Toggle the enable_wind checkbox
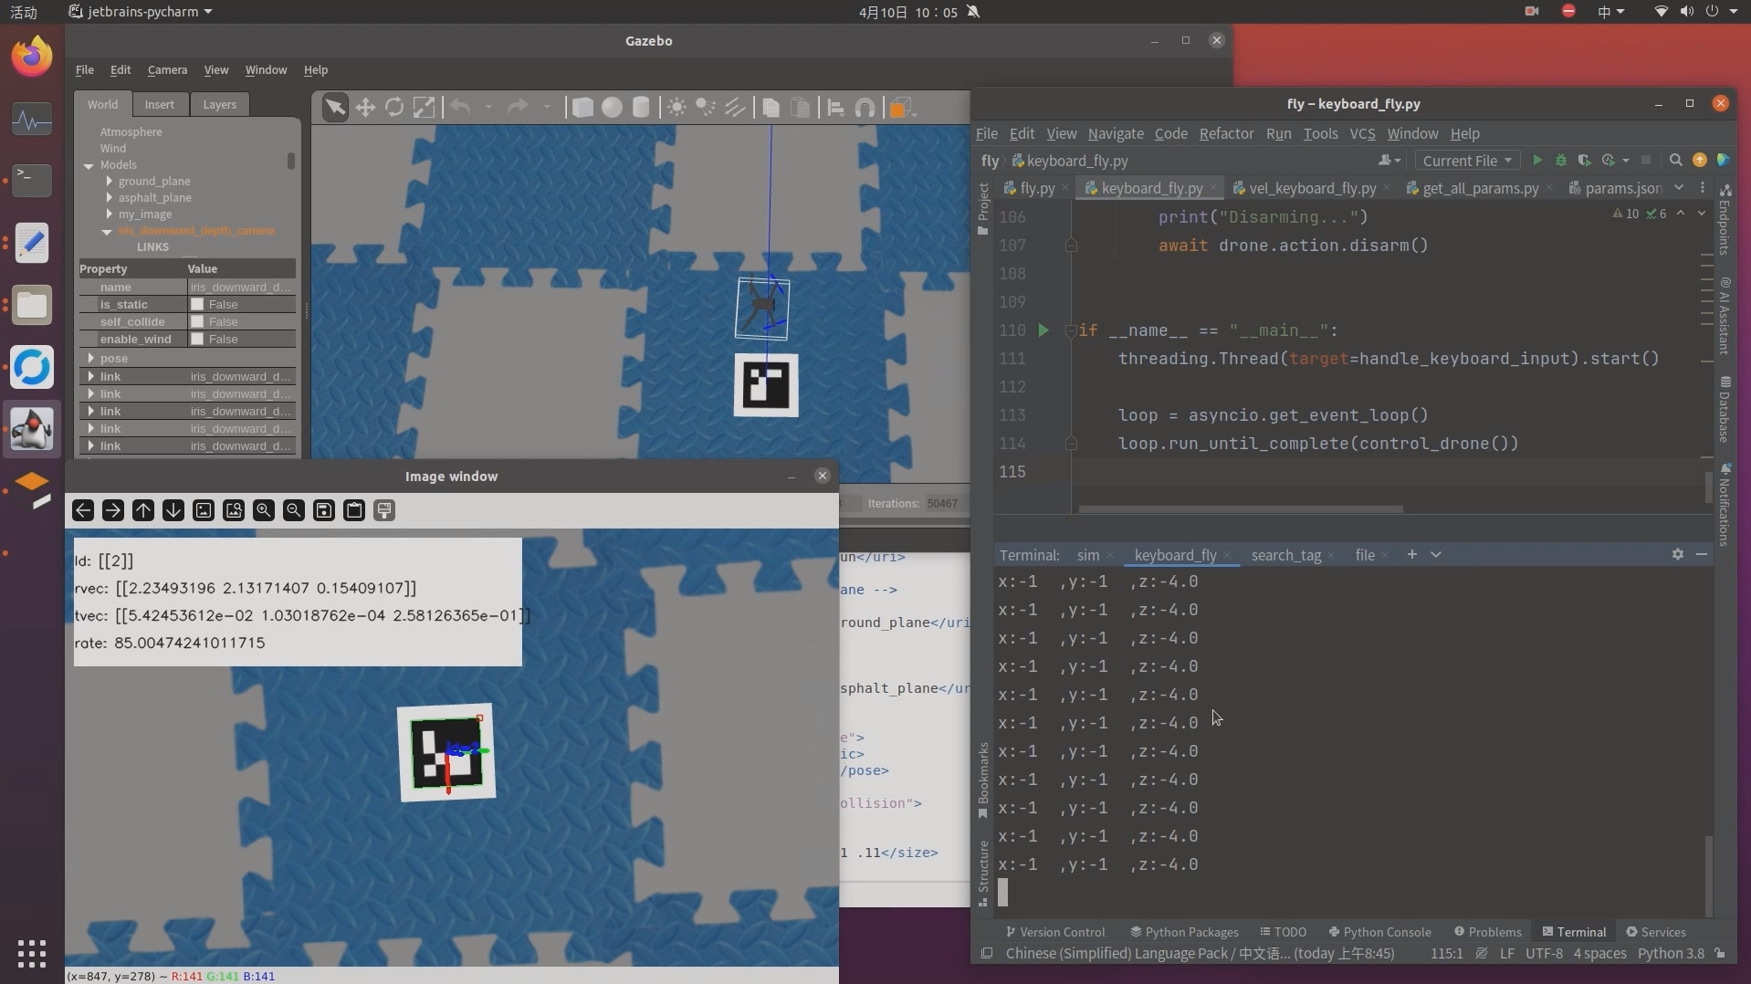The image size is (1751, 984). [196, 339]
